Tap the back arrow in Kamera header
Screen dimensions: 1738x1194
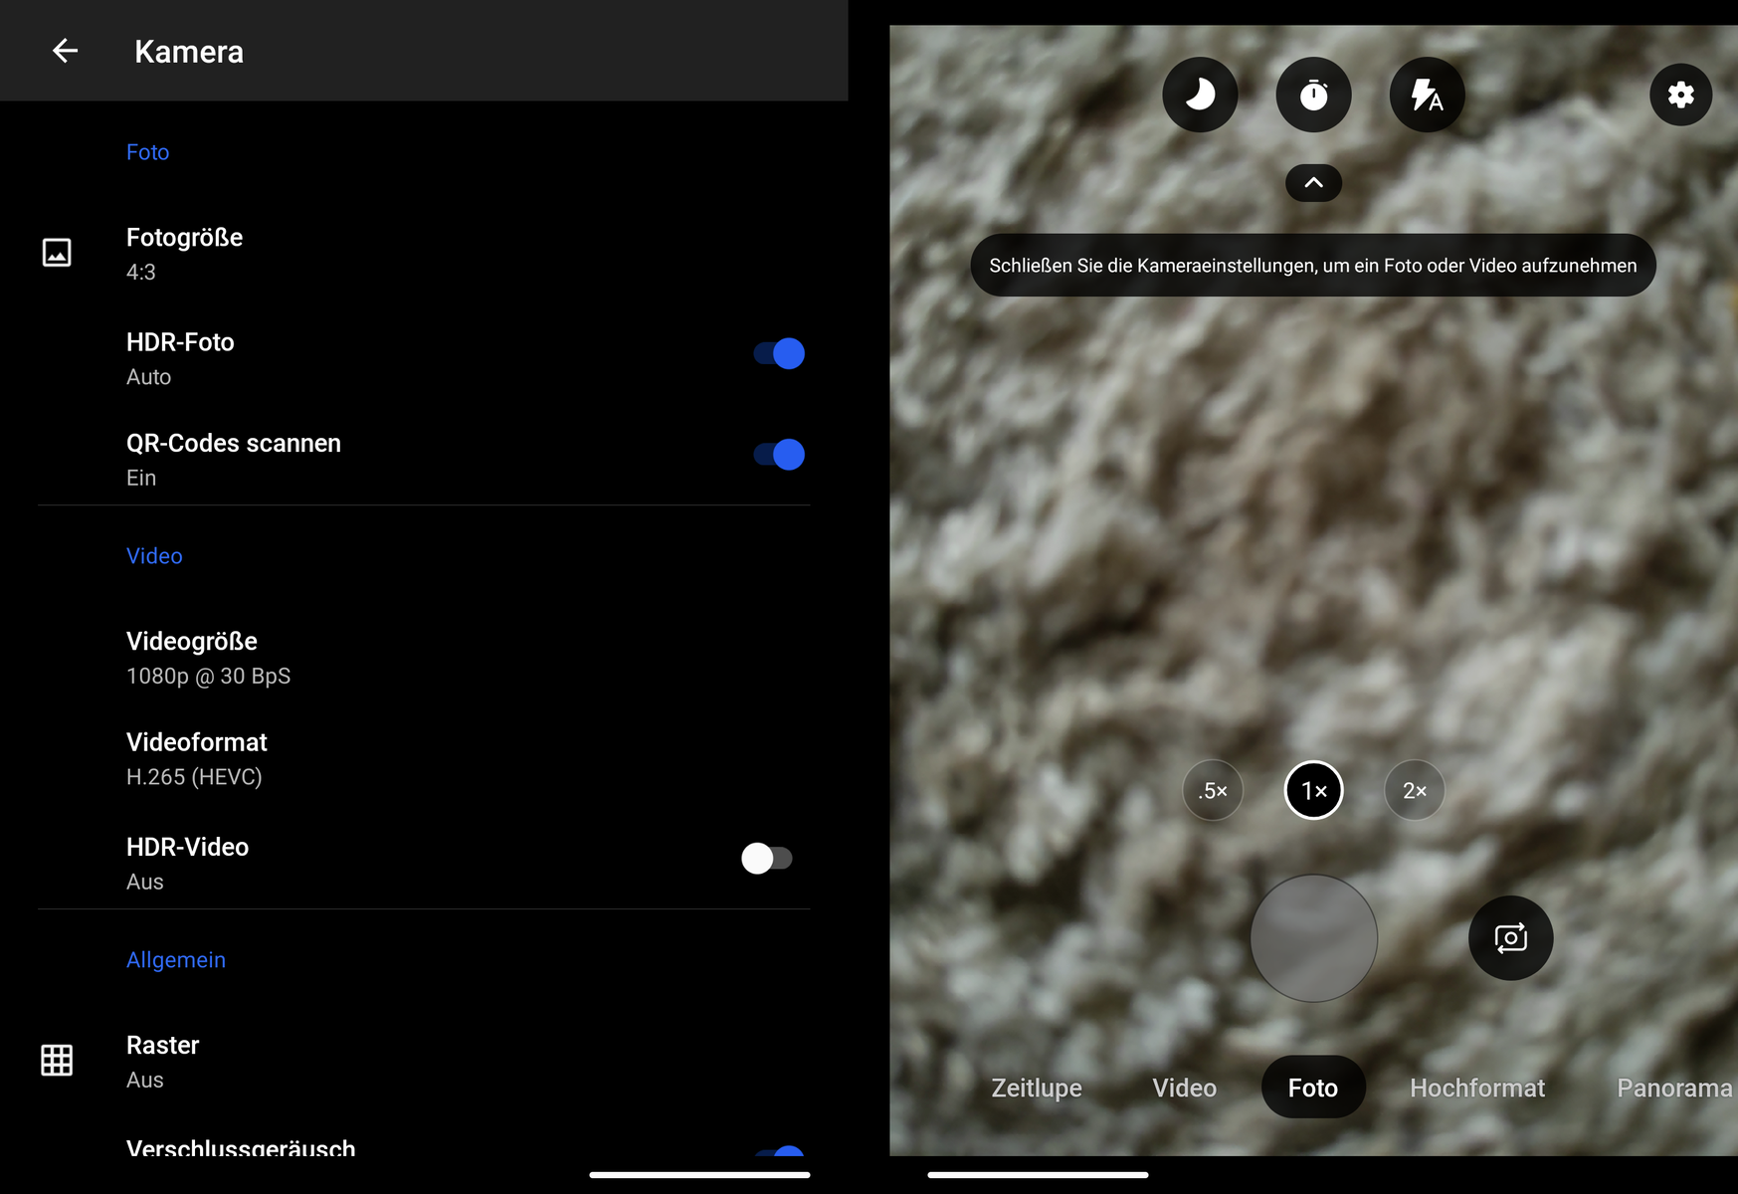[65, 51]
